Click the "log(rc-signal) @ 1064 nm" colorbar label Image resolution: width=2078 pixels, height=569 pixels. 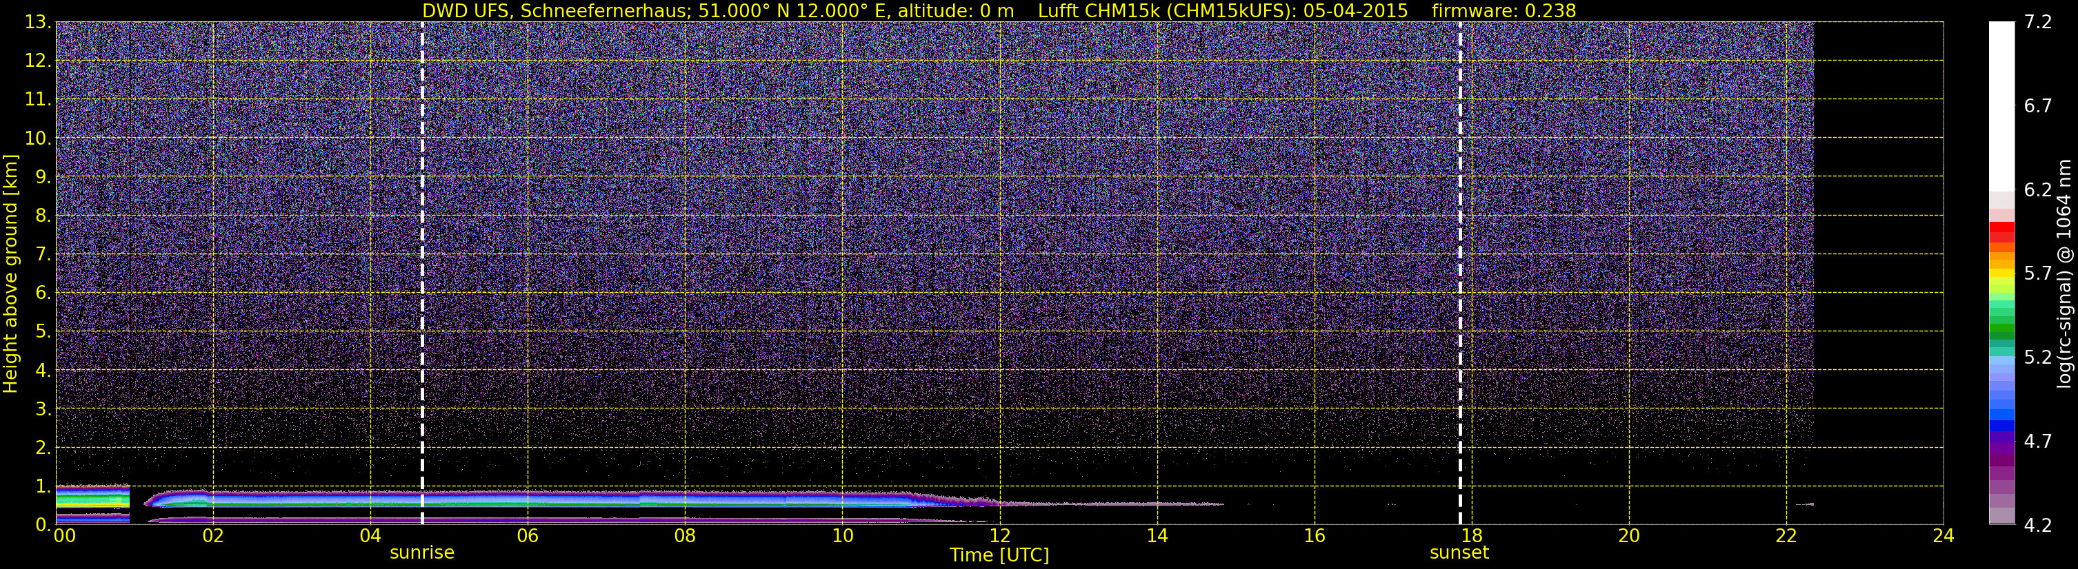2065,274
